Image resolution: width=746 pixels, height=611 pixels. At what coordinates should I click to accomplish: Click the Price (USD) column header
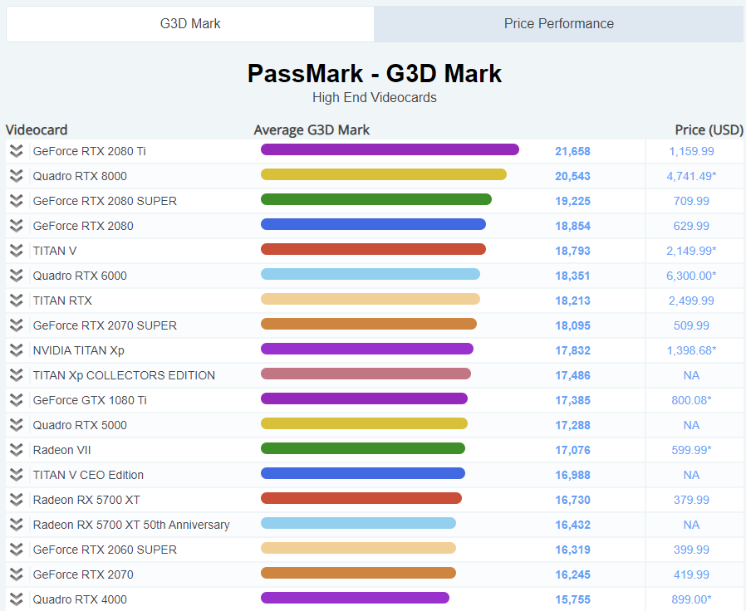[x=709, y=130]
